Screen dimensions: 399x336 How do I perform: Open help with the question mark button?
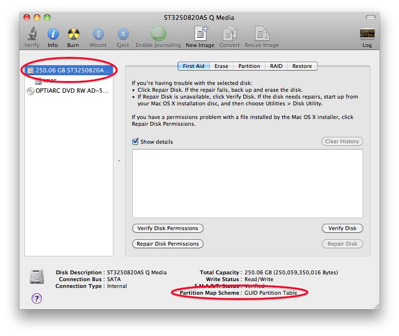coord(36,299)
